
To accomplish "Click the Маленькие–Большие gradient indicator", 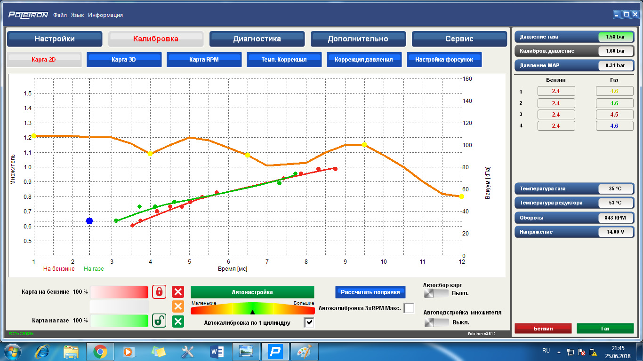I will 253,309.
